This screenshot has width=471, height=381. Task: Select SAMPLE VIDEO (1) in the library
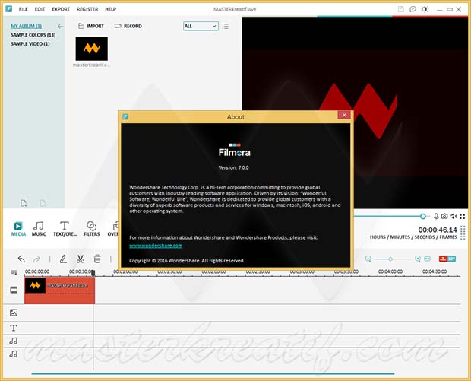pos(30,44)
